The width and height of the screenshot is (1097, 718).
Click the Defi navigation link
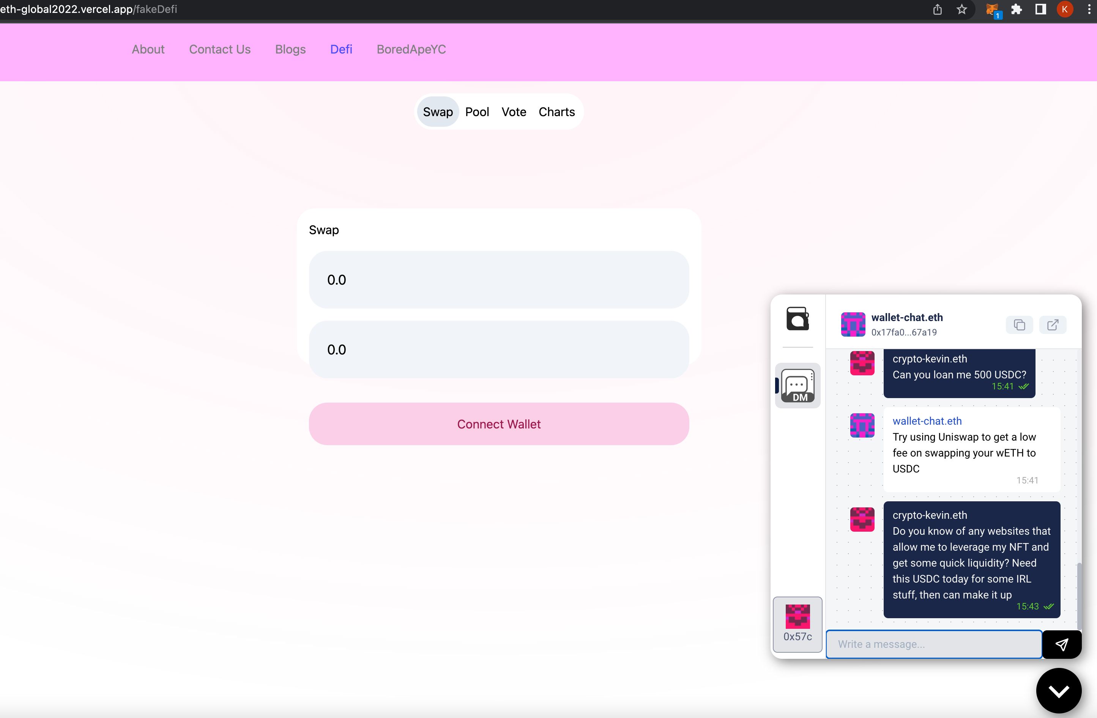340,48
